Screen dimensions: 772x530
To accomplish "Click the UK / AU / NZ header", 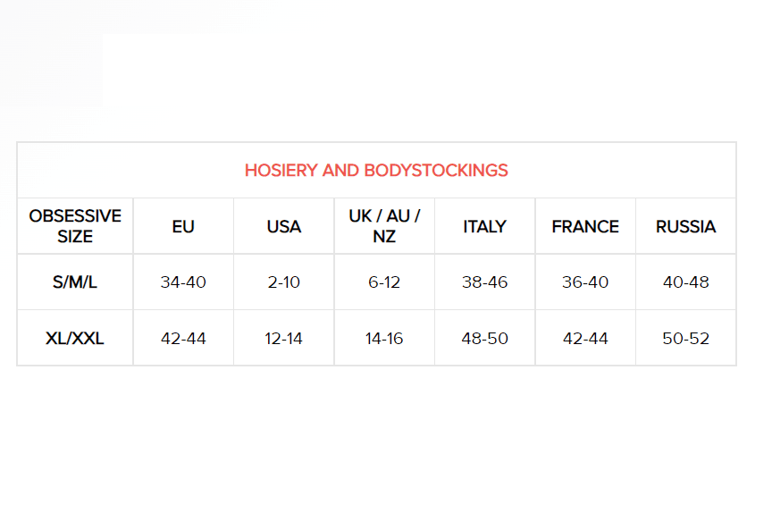I will (384, 226).
